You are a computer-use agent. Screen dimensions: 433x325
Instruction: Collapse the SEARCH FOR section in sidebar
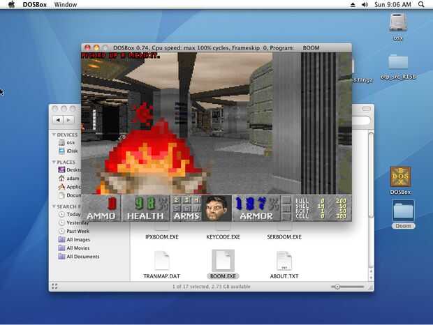point(54,206)
